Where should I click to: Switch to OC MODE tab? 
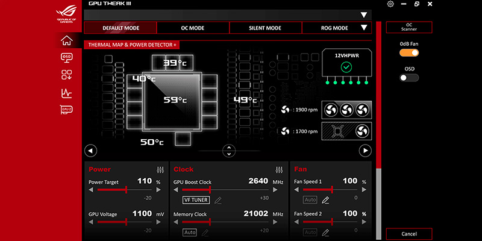[193, 28]
